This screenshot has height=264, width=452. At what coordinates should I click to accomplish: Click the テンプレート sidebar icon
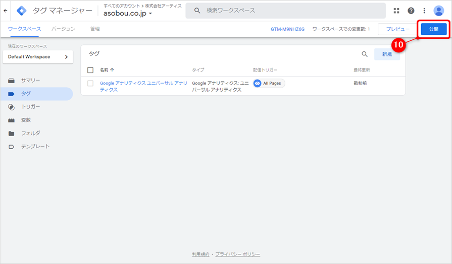[x=11, y=147]
